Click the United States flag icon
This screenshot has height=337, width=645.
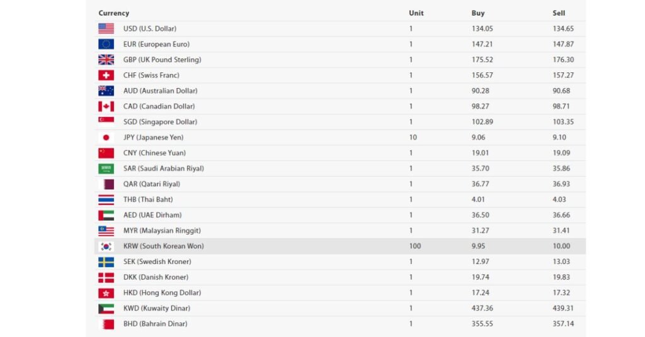(106, 28)
